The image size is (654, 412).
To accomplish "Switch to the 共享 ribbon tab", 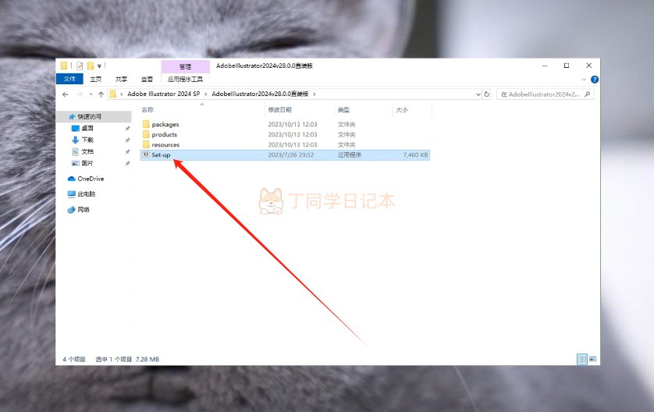I will (x=122, y=79).
